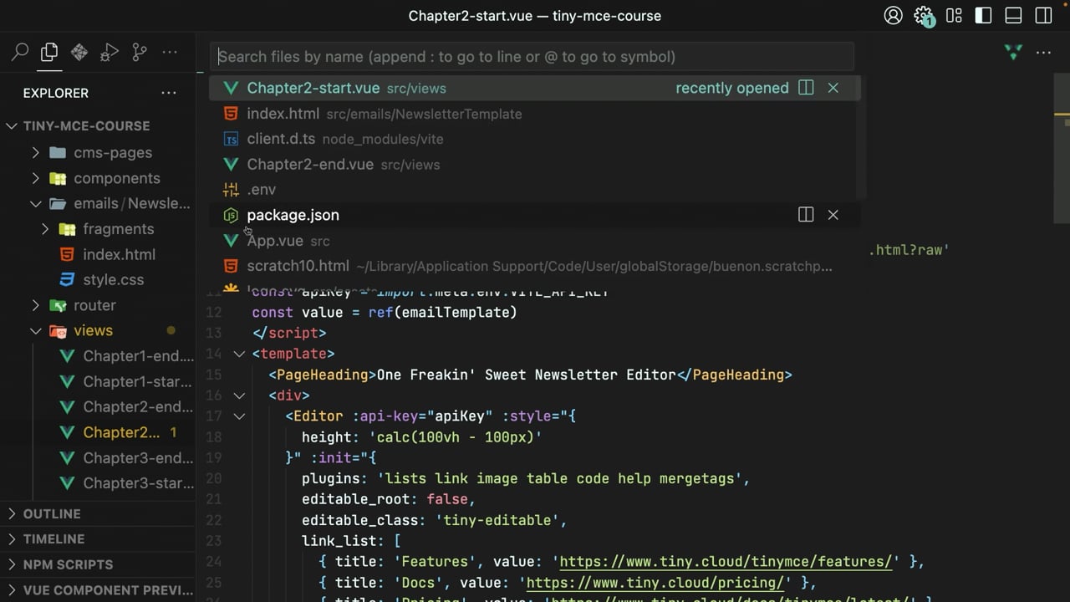Expand the components folder

(35, 178)
